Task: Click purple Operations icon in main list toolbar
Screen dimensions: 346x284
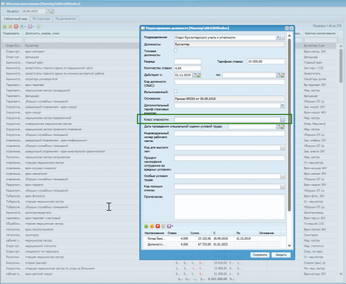Action: click(x=30, y=27)
